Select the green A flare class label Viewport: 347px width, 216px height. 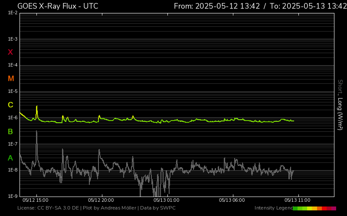click(10, 158)
